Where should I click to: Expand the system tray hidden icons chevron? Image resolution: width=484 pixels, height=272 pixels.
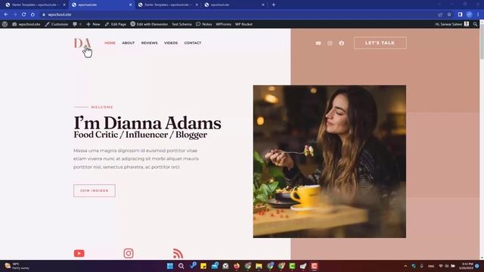tap(405, 266)
